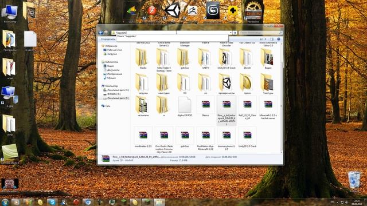Open the address bar history dropdown arrow
The image size is (367, 206).
tap(231, 33)
